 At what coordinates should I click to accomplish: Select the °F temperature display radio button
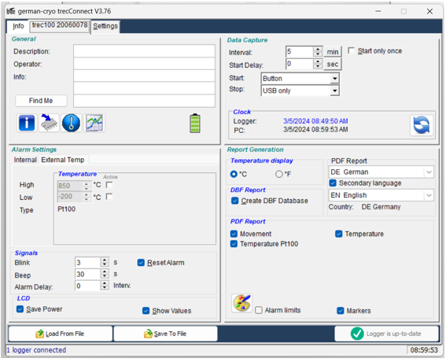[278, 174]
